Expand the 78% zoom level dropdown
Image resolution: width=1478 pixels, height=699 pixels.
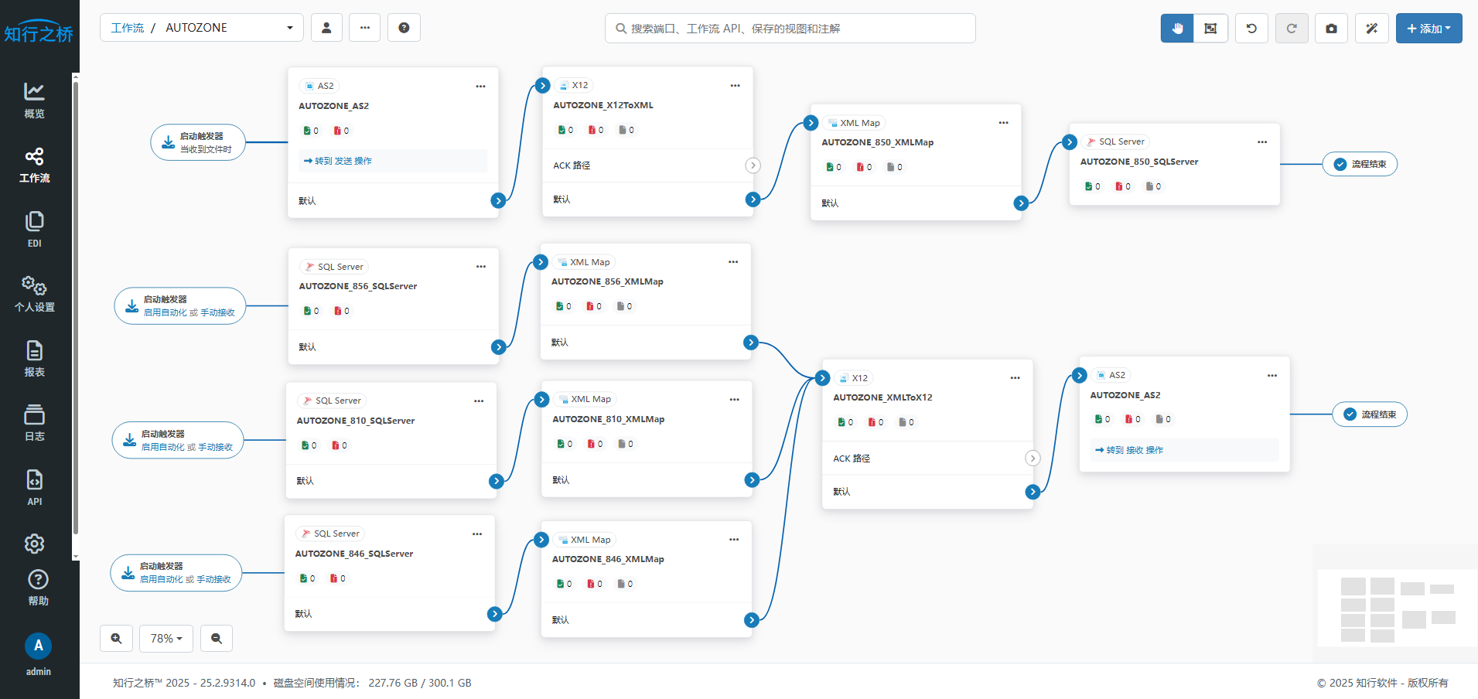coord(166,639)
